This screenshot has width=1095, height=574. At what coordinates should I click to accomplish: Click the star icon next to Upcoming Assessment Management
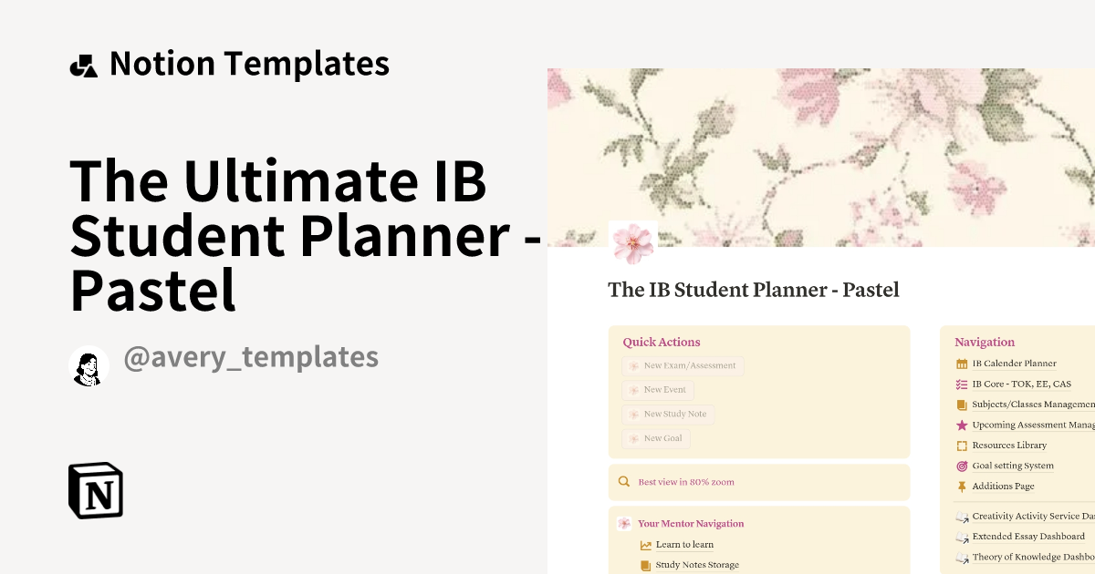tap(961, 425)
